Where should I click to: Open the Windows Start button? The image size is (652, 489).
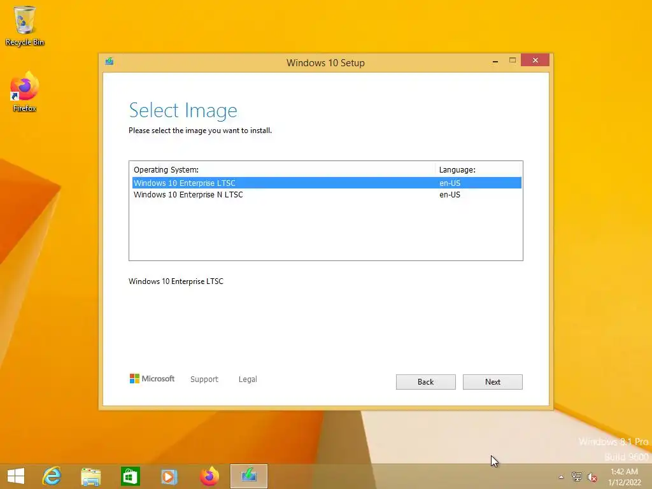[16, 476]
